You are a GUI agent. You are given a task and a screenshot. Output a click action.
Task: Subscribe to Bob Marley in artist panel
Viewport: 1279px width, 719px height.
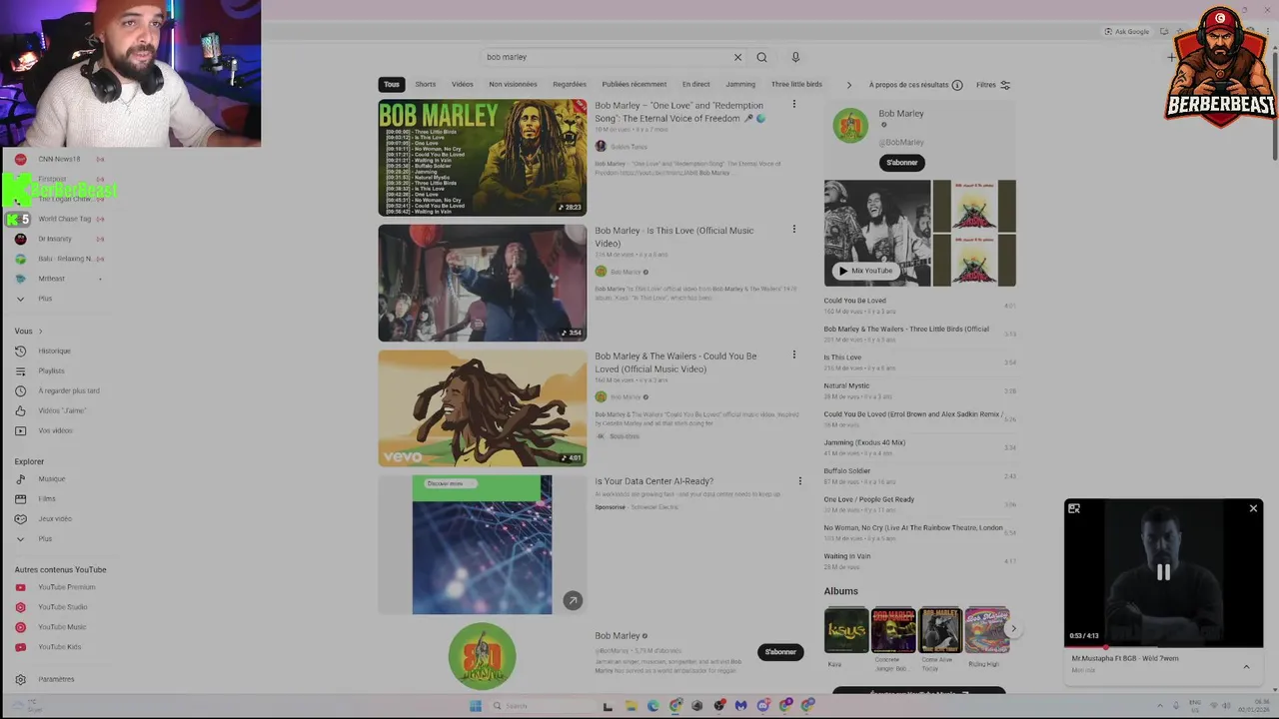[x=902, y=163]
